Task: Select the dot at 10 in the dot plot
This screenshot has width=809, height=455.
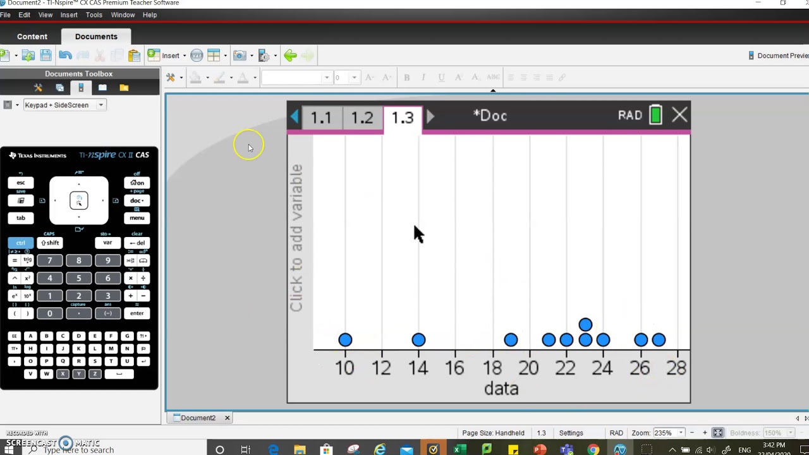Action: 345,340
